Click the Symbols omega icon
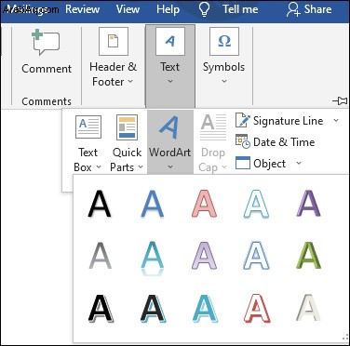The width and height of the screenshot is (350, 346). pyautogui.click(x=224, y=41)
